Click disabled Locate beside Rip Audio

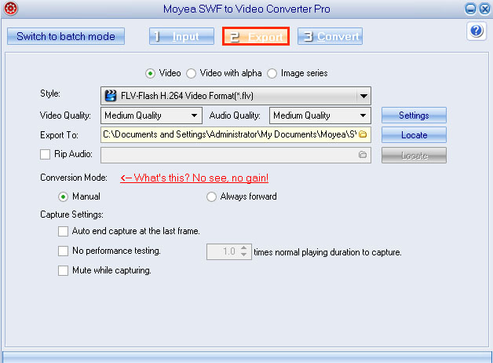[414, 156]
